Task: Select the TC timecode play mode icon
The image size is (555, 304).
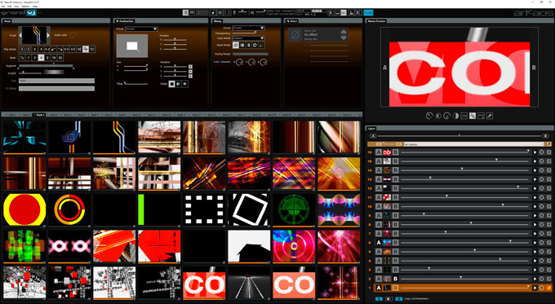Action: [x=92, y=49]
